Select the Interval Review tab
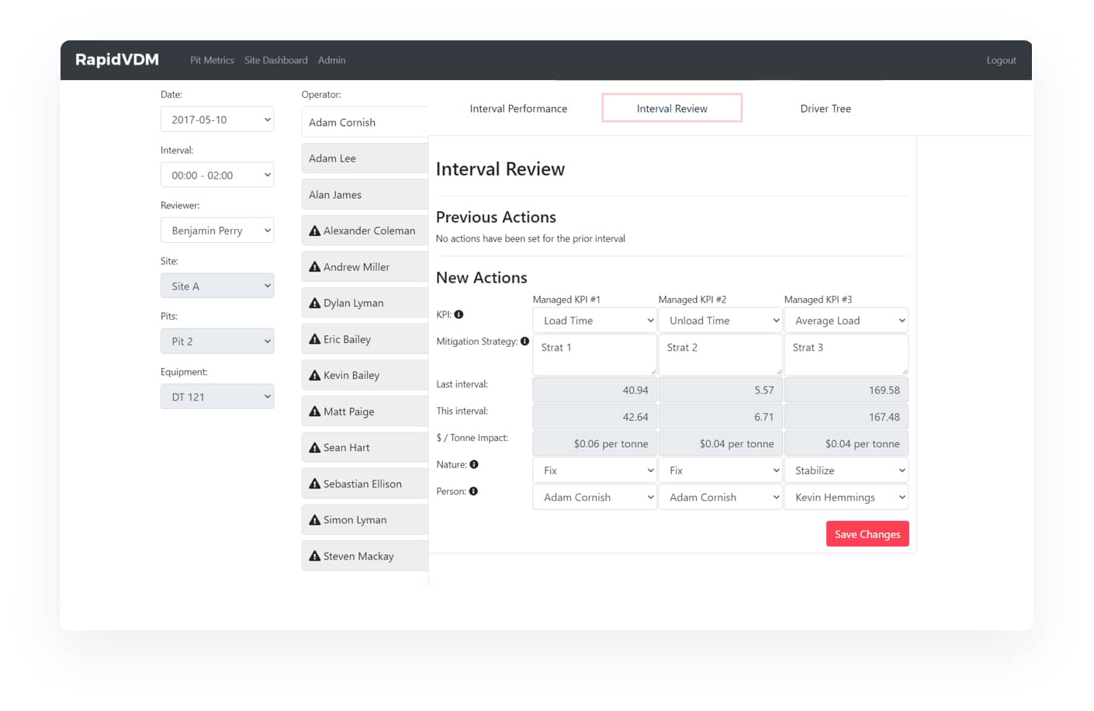The height and width of the screenshot is (711, 1094). tap(672, 109)
